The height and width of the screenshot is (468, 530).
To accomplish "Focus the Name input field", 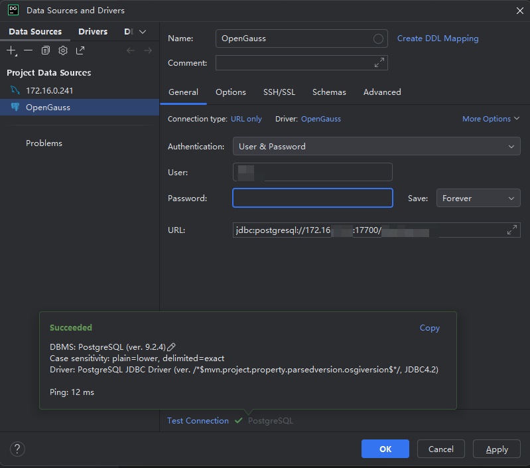I will point(302,39).
